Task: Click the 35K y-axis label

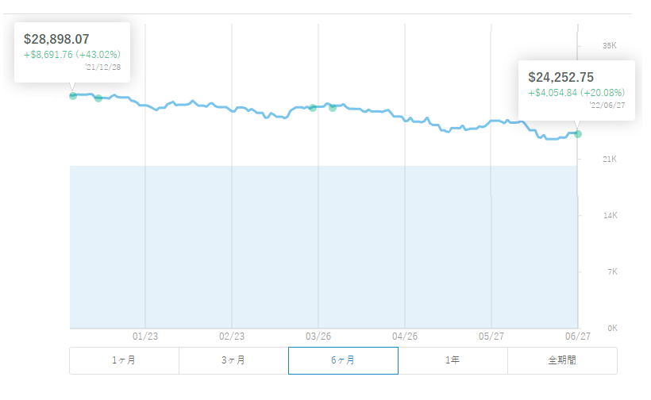Action: [610, 46]
